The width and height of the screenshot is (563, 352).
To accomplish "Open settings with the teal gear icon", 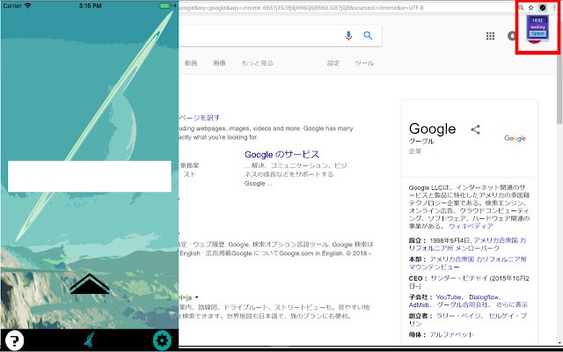I will (x=162, y=341).
